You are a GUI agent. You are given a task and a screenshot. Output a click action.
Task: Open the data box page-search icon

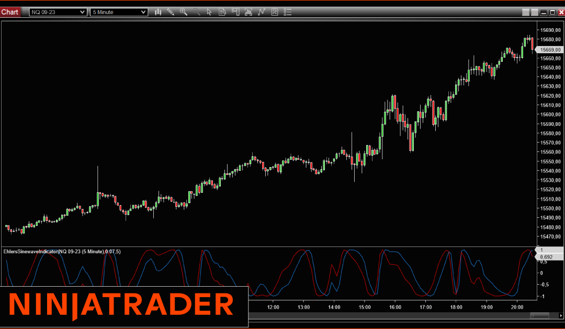(x=222, y=12)
